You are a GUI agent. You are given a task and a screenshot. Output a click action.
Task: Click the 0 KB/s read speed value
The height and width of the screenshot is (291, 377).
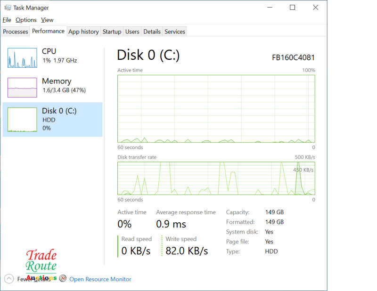pos(136,251)
